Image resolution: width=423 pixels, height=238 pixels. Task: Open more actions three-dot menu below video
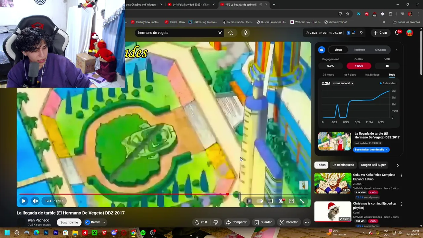point(307,222)
